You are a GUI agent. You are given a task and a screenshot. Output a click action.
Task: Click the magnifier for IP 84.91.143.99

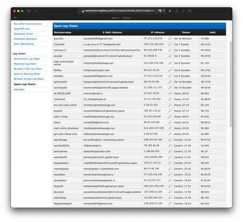pyautogui.click(x=170, y=122)
